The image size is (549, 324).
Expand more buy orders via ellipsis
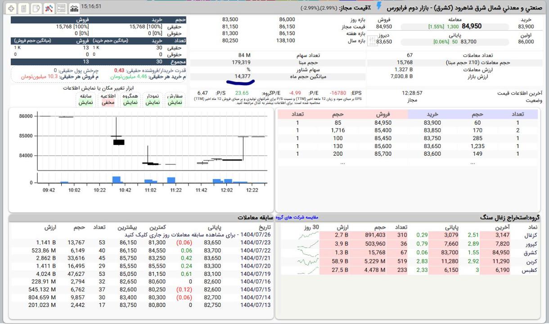click(x=472, y=163)
